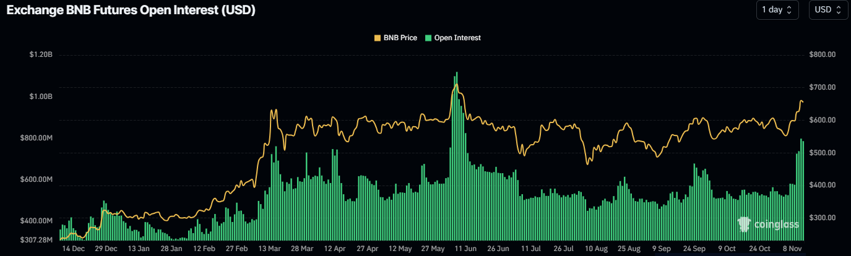The image size is (851, 256).
Task: Click the green Open Interest color swatch
Action: click(x=428, y=38)
